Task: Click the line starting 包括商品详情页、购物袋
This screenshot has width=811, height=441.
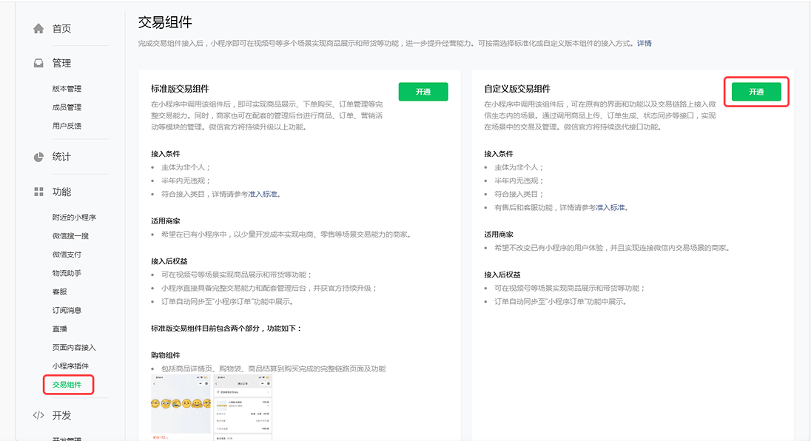Action: [x=274, y=369]
